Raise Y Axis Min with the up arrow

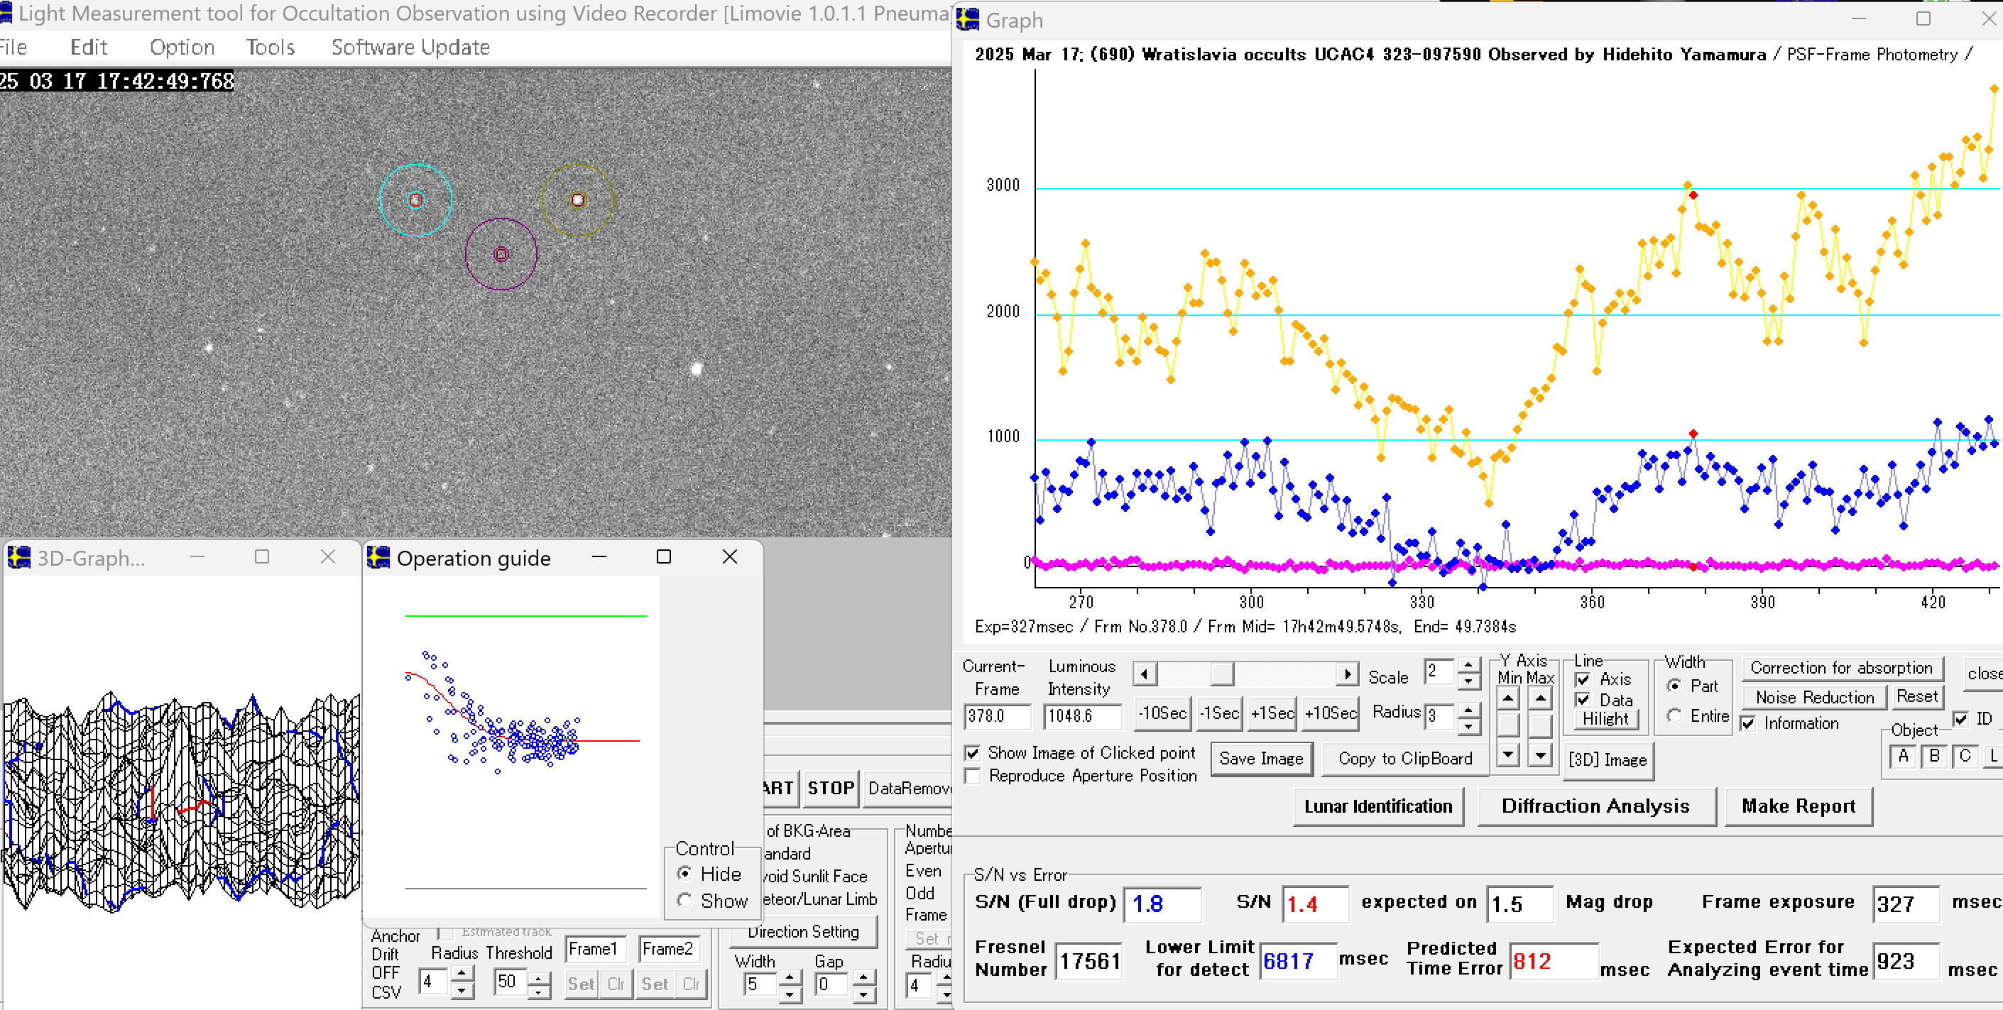pos(1507,698)
